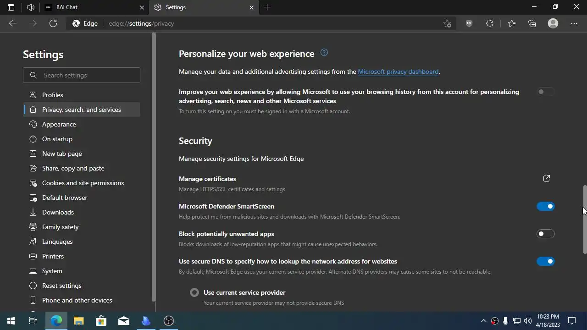Click the settings sidebar scrollbar

point(154,167)
